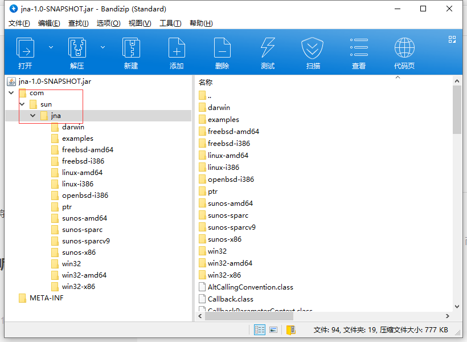Select freebsd-i386 in the file list
Screen dimensions: 467x342
229,144
